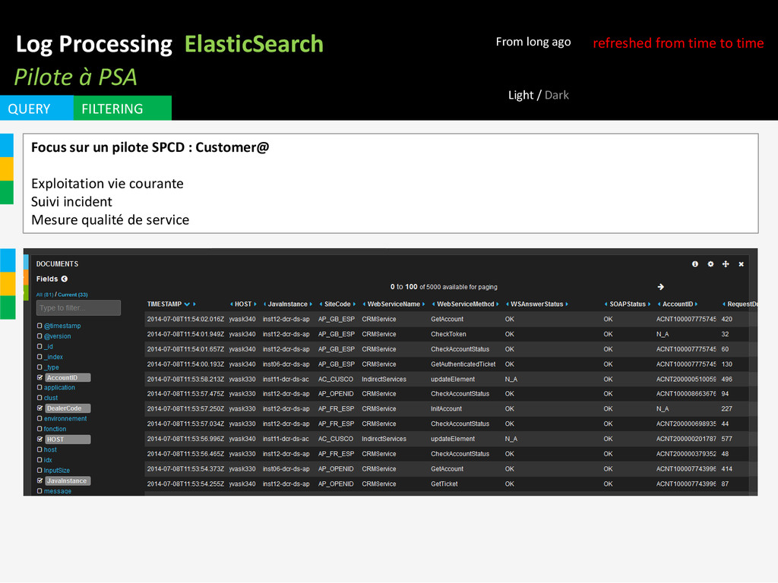Click the GetAuthenticatedTicket method cell
This screenshot has height=583, width=778.
(463, 364)
